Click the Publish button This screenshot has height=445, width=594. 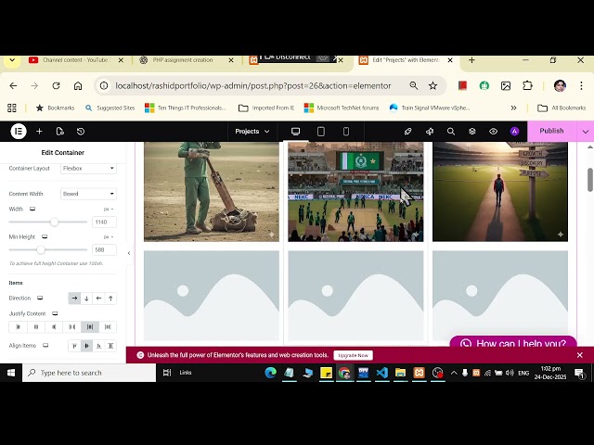pyautogui.click(x=551, y=131)
